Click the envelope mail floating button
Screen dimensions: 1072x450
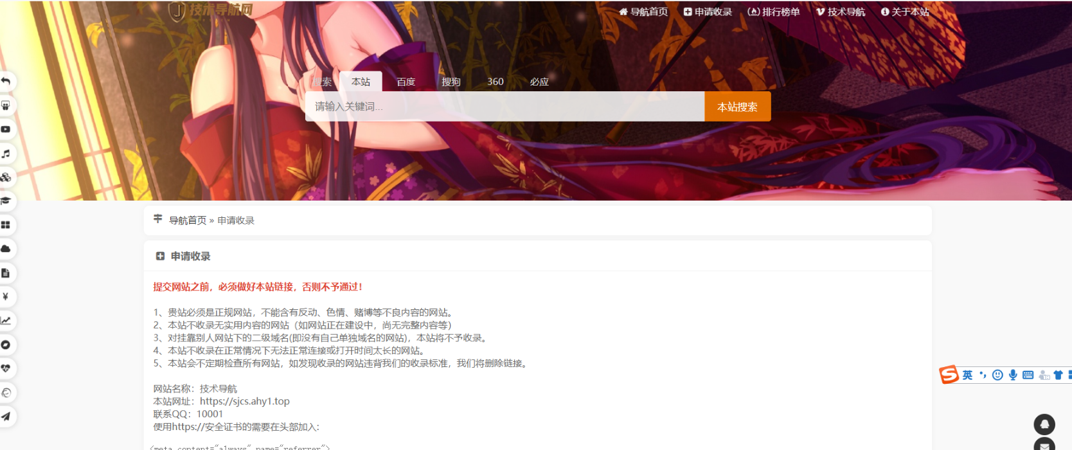coord(1044,445)
